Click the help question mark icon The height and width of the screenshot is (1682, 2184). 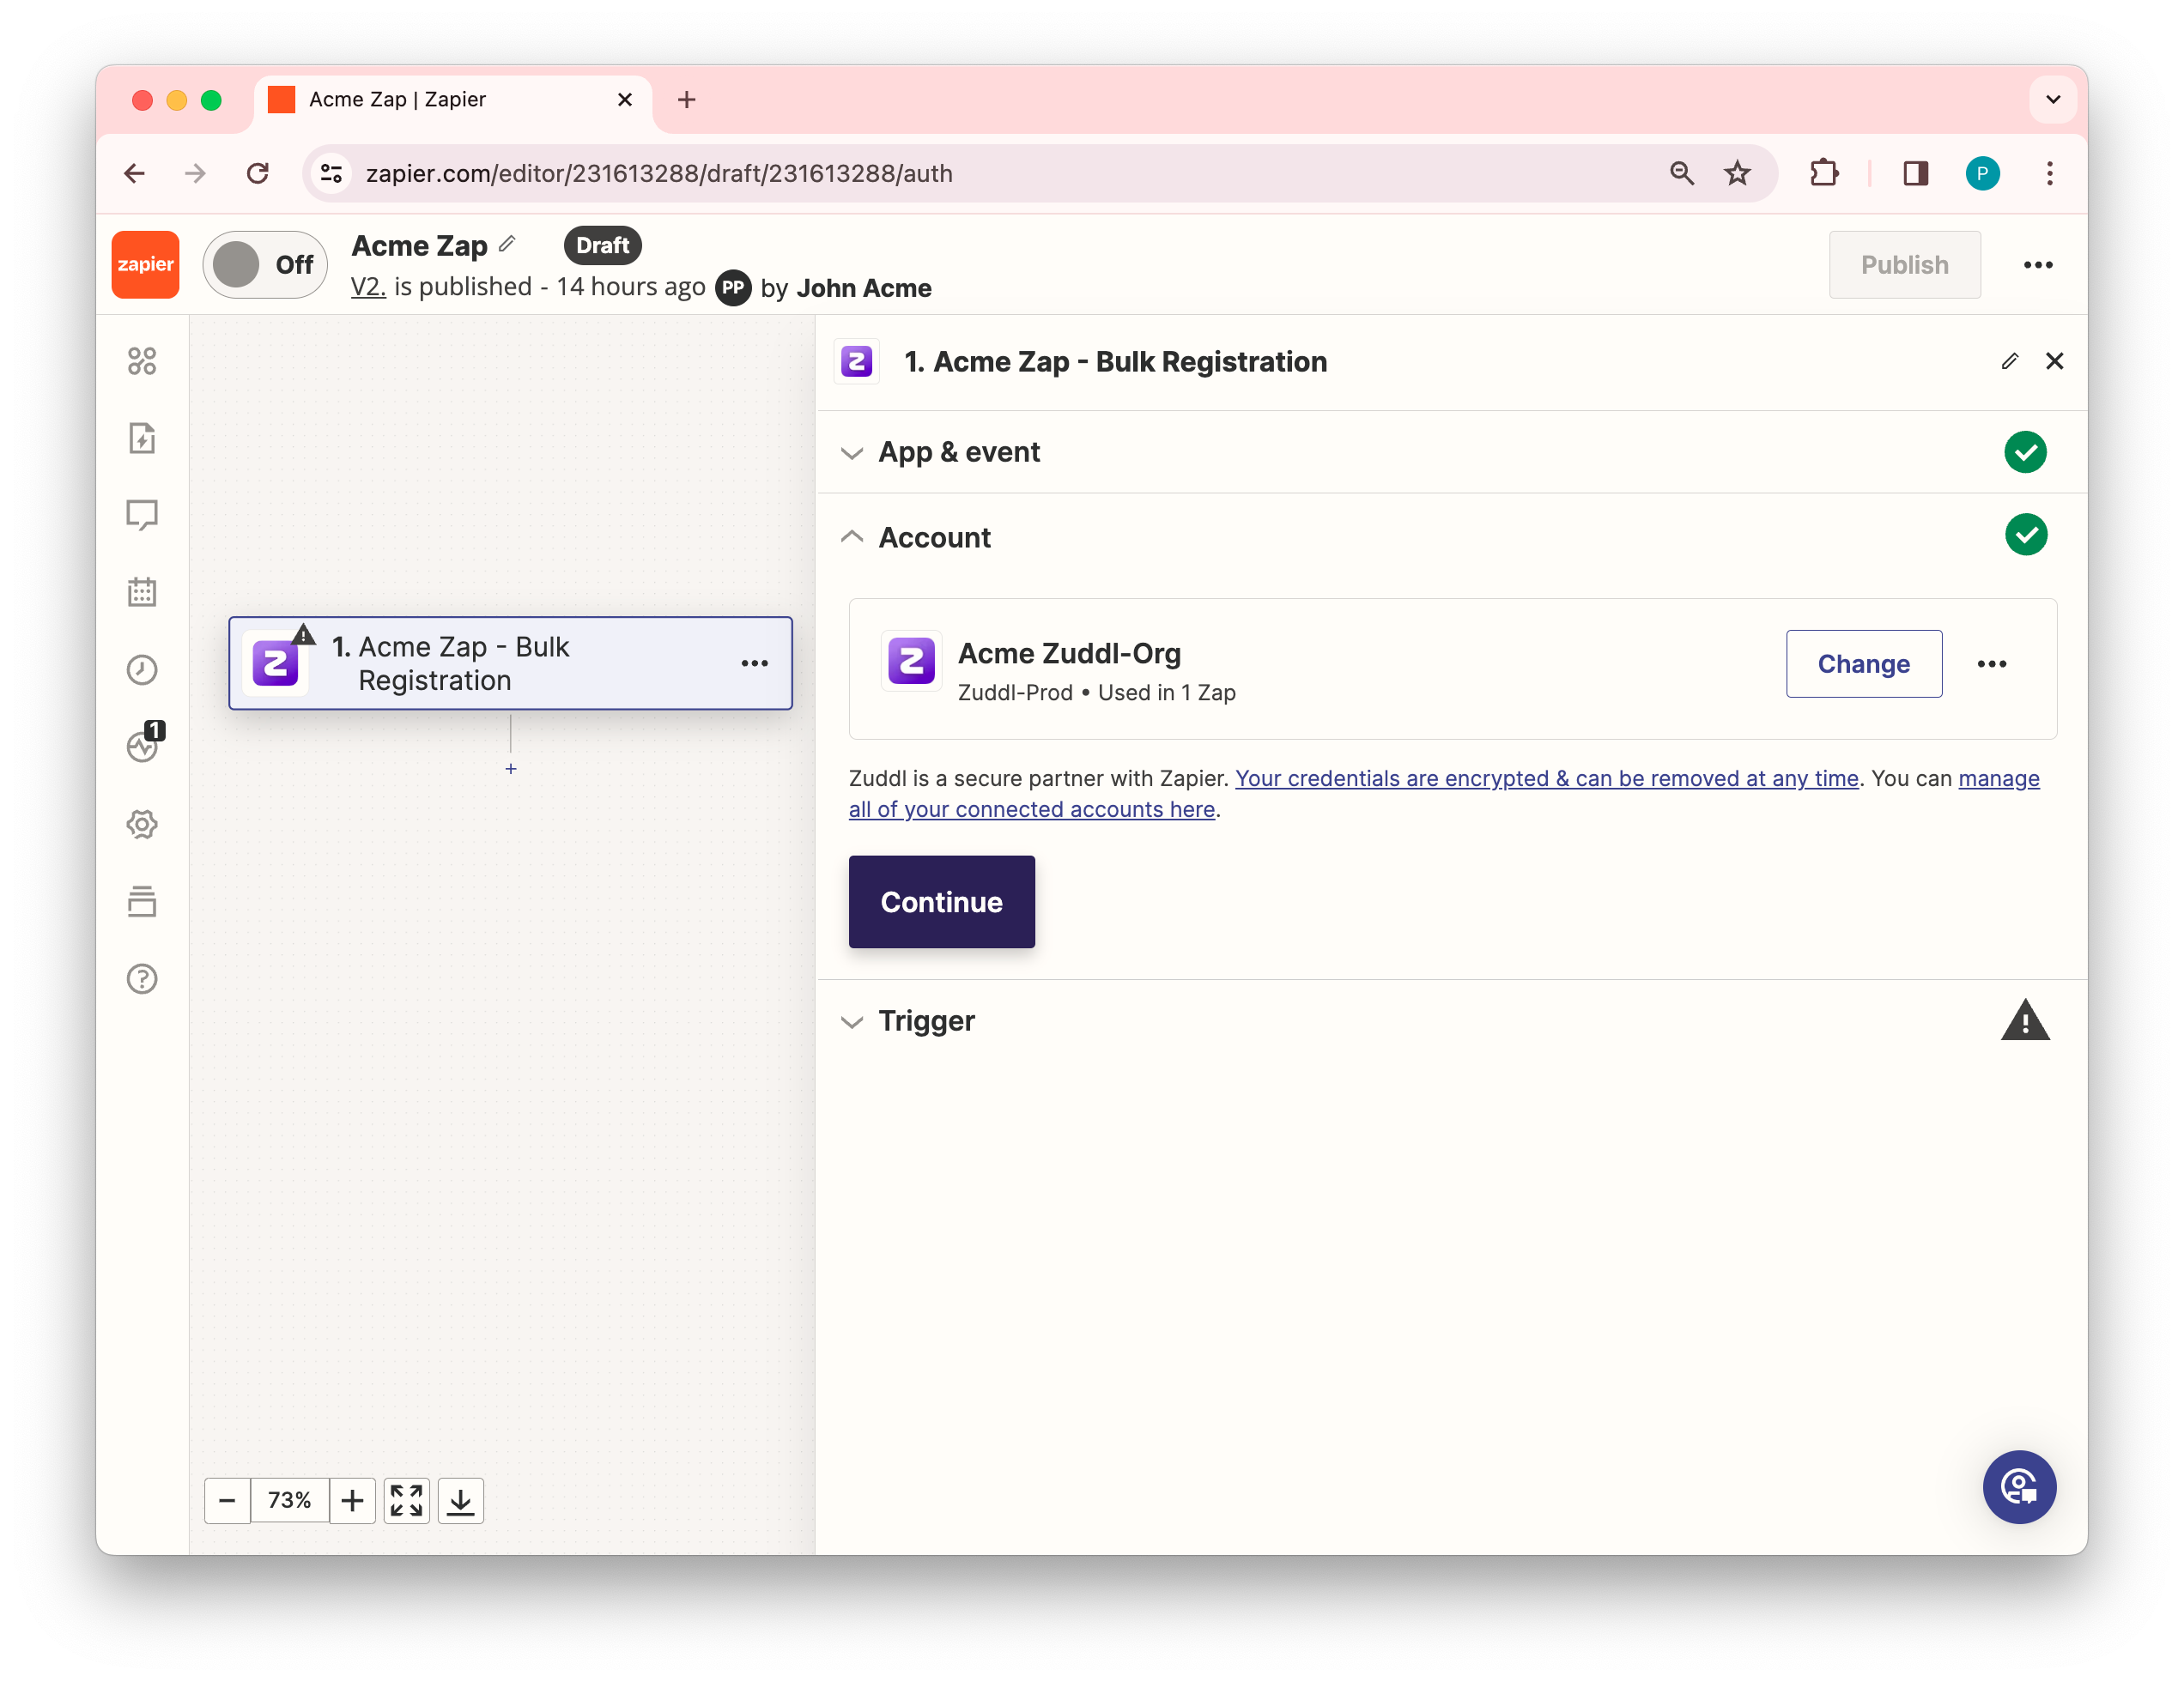pos(142,978)
